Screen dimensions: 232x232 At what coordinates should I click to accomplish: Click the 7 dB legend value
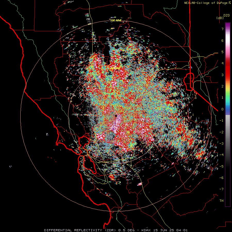coord(222,29)
